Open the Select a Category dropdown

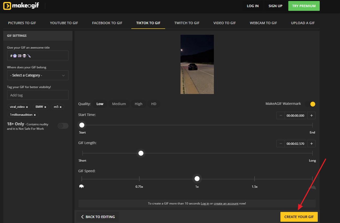click(x=38, y=75)
